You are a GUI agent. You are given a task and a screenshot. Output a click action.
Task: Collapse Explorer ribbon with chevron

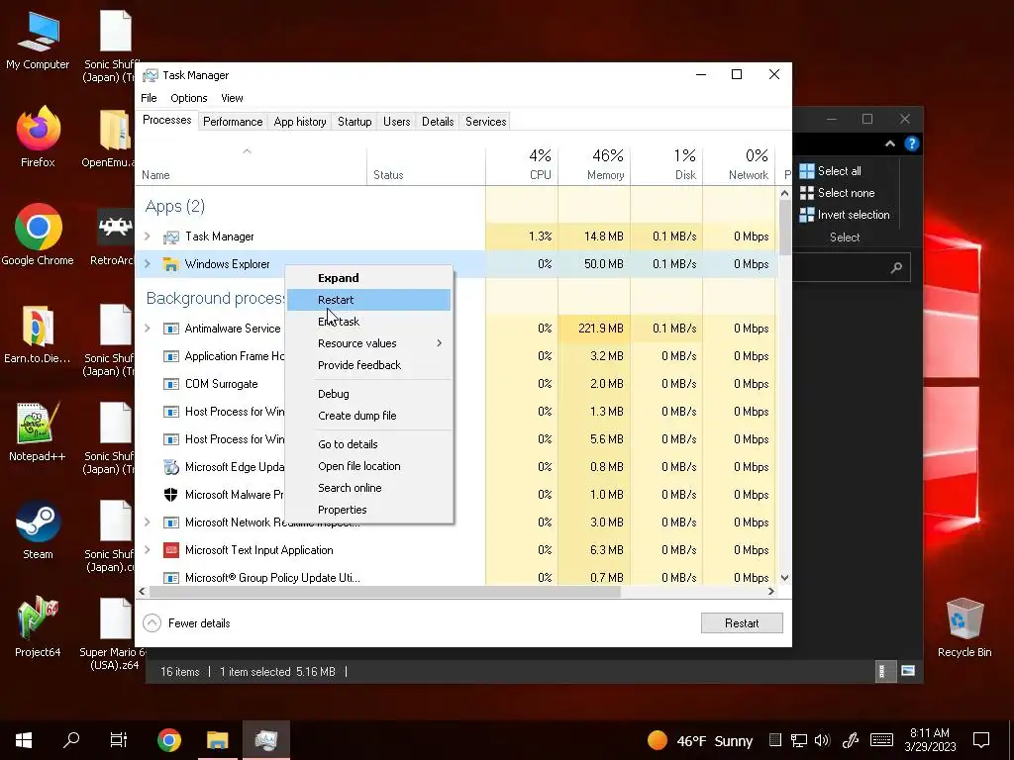coord(890,143)
